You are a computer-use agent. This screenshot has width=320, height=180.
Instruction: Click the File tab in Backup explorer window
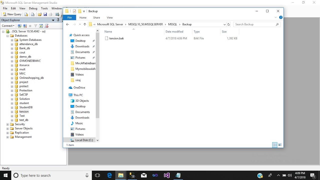coord(69,17)
